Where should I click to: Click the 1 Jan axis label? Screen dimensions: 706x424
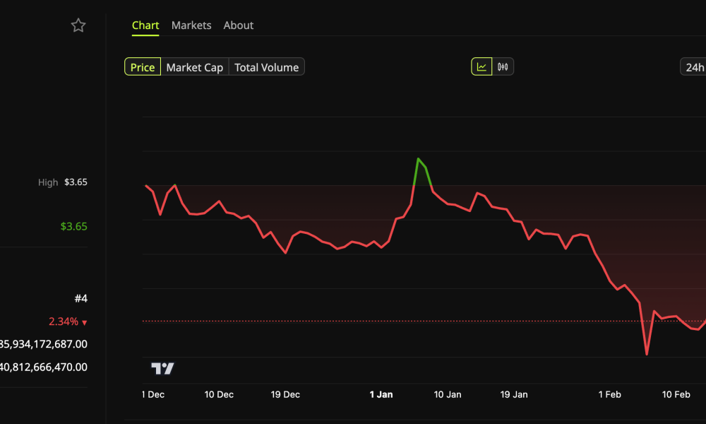(x=381, y=394)
